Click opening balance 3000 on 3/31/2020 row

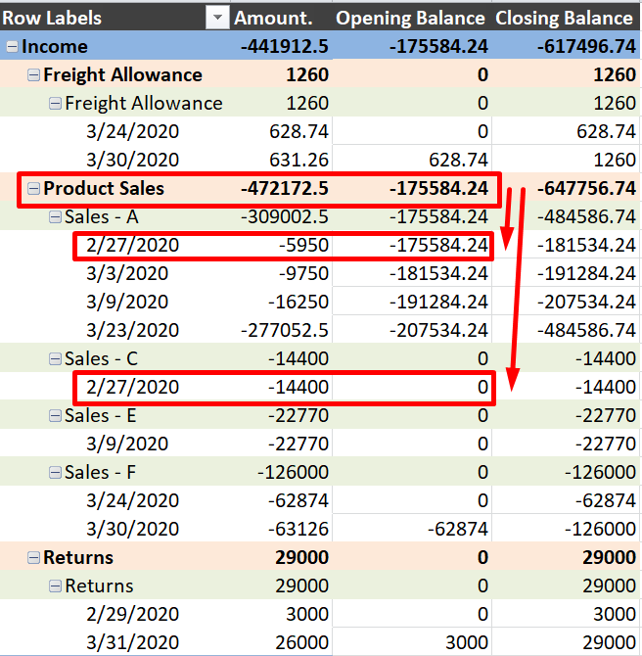(x=467, y=642)
